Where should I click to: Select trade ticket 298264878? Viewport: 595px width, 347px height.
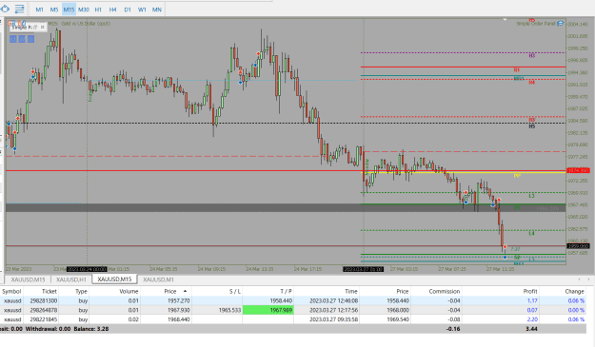point(44,310)
